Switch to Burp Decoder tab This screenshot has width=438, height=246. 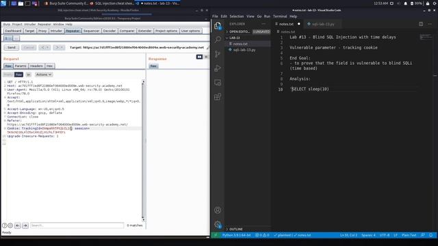[109, 31]
